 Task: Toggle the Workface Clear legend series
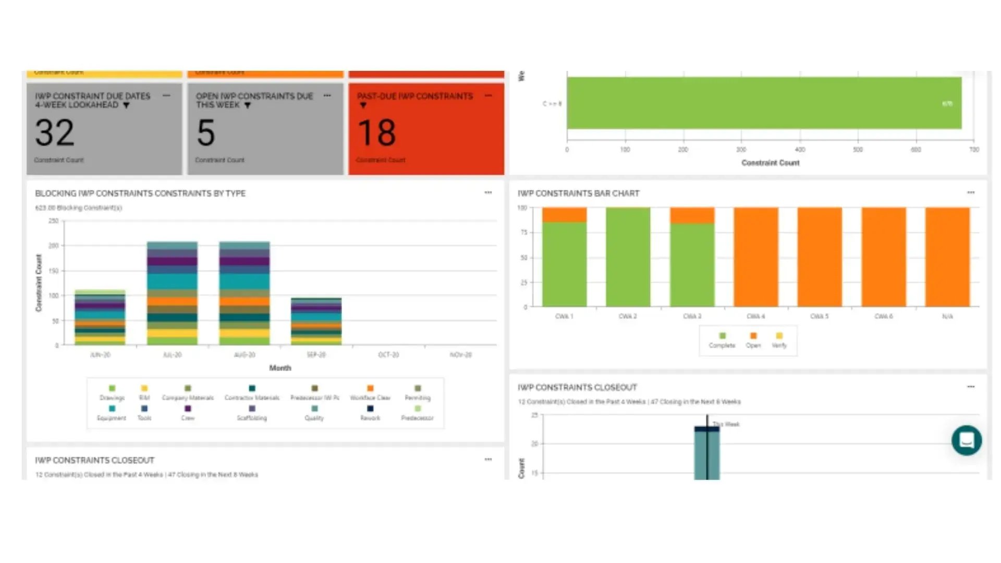[370, 393]
